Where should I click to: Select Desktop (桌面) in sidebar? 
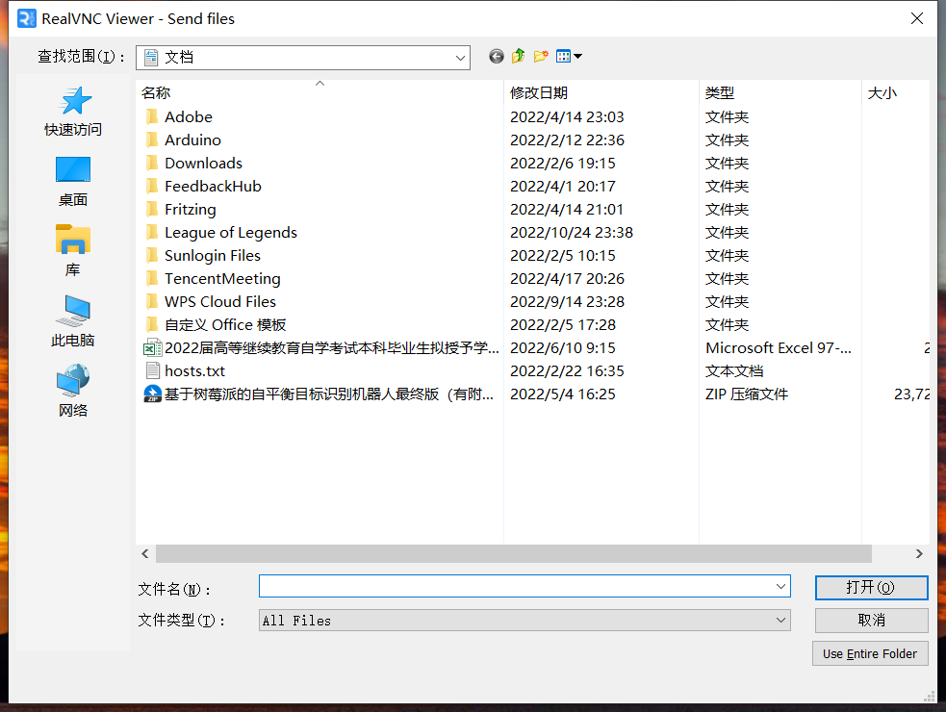click(x=73, y=182)
